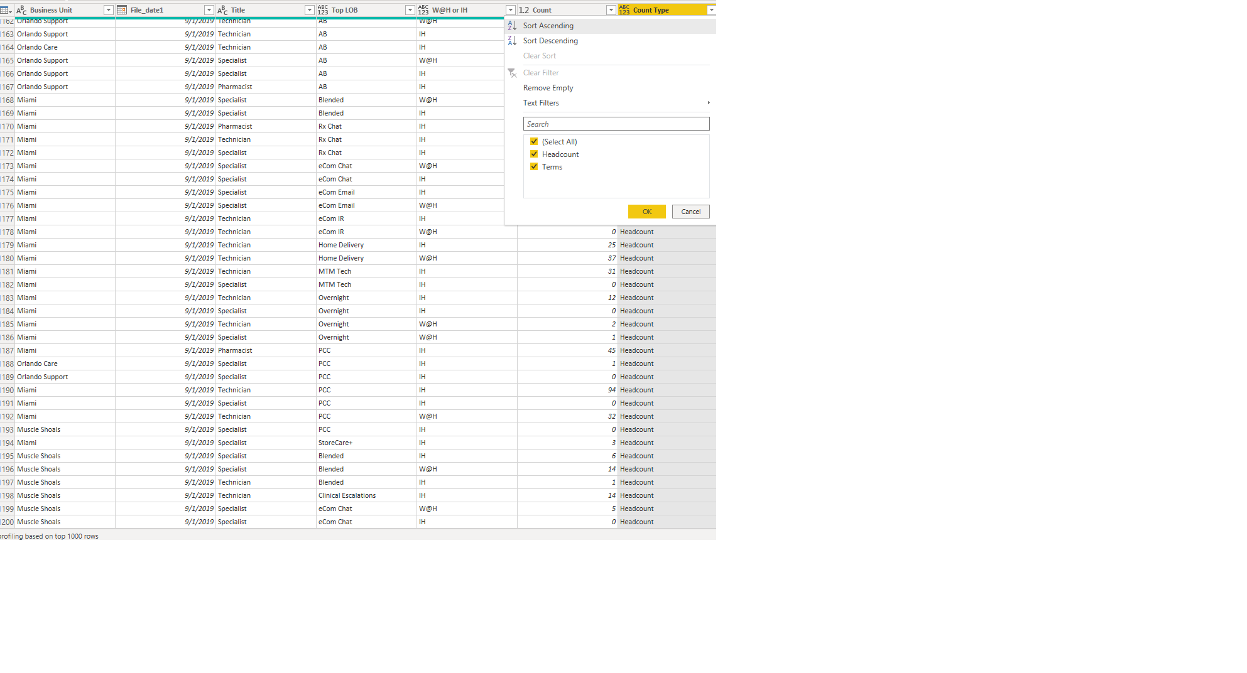Select the 'Pharmacist' cell in row 187
Viewport: 1247px width, 673px height.
(266, 351)
